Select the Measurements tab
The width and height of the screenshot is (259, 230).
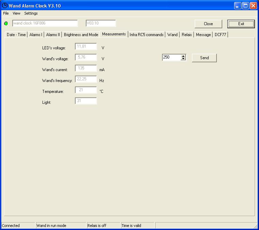tap(114, 34)
